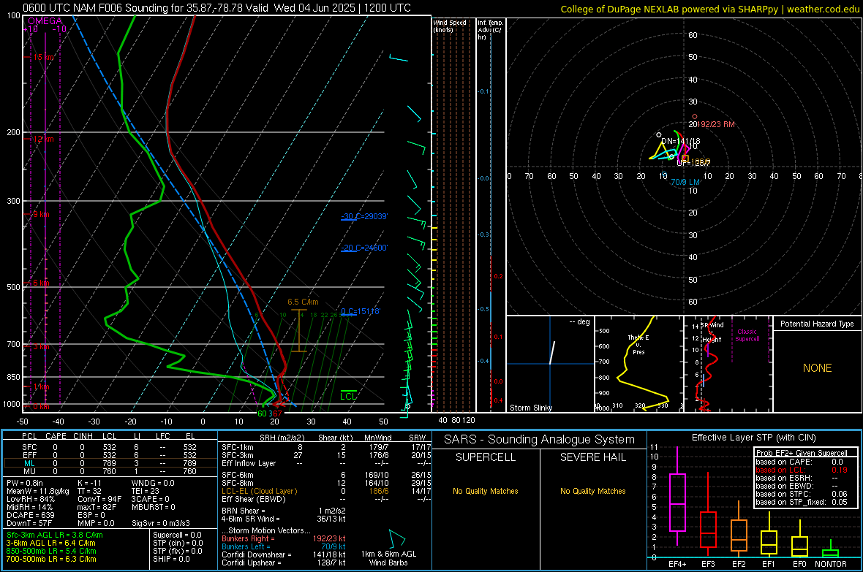This screenshot has height=572, width=863.
Task: Click the SHIP = 0.0 value
Action: pos(171,559)
